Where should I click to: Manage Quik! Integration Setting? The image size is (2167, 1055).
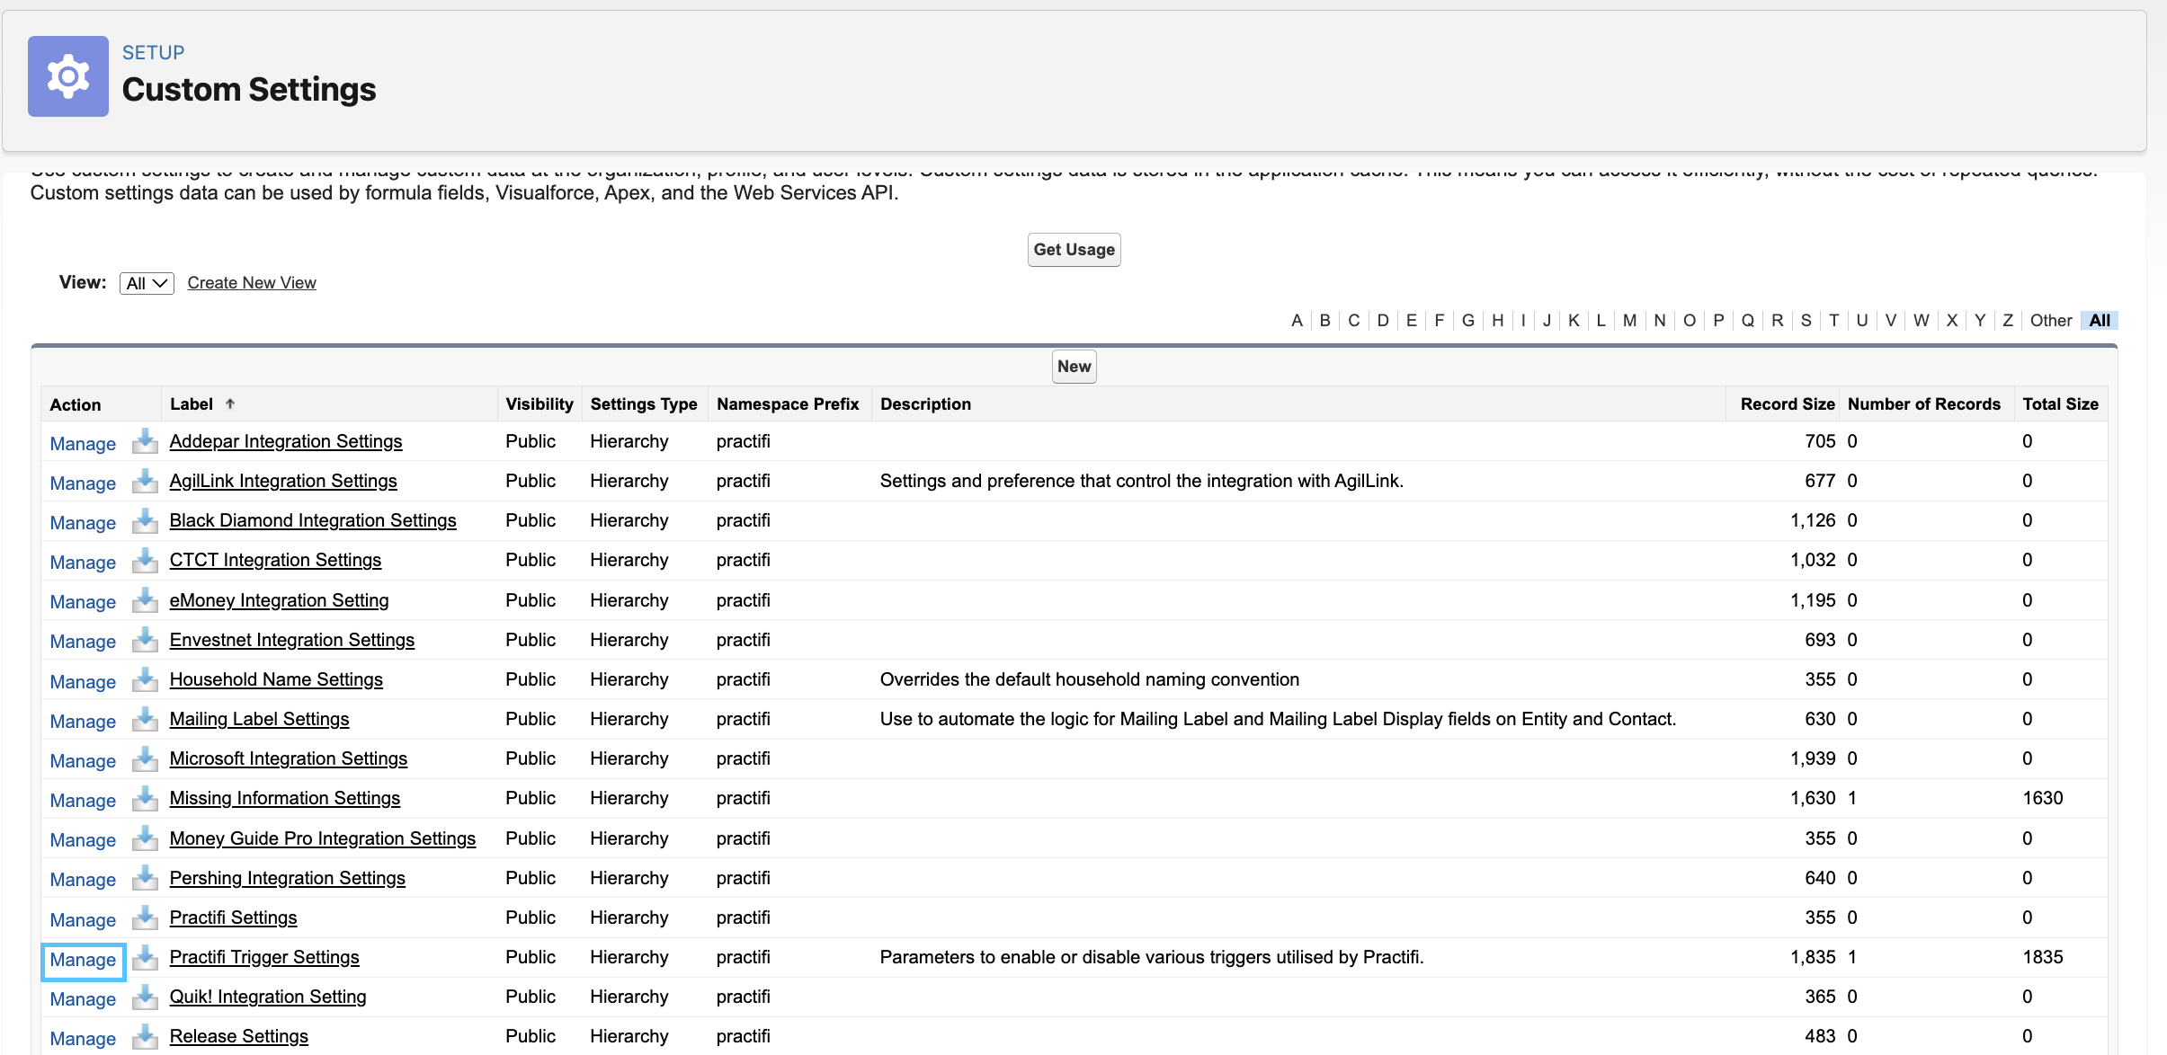83,999
